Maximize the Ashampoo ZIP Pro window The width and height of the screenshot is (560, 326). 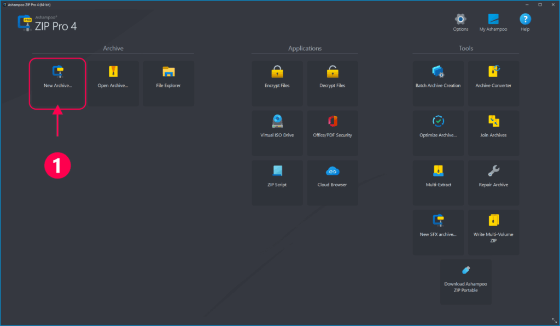(x=540, y=4)
